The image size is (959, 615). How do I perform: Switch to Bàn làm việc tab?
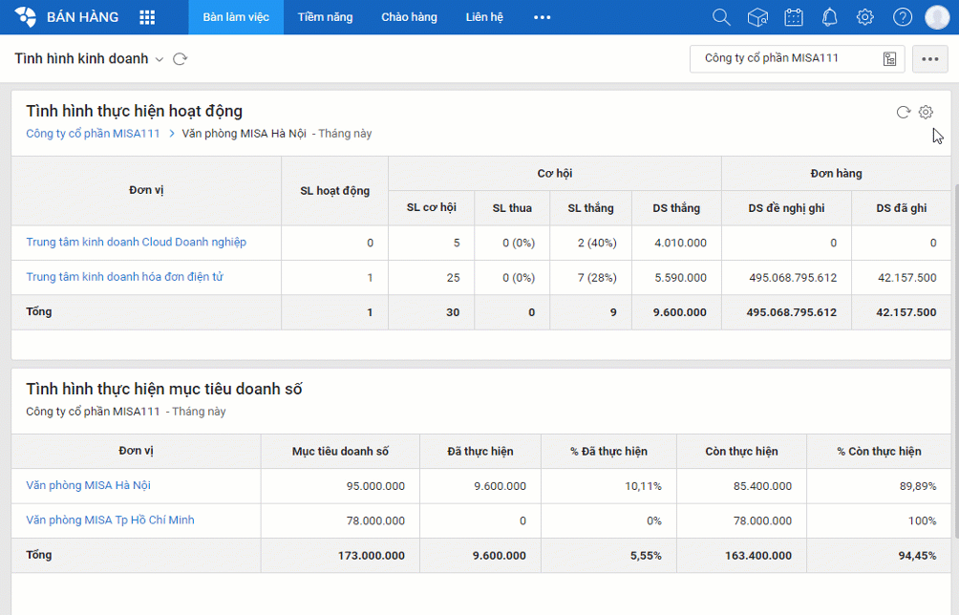click(x=236, y=17)
